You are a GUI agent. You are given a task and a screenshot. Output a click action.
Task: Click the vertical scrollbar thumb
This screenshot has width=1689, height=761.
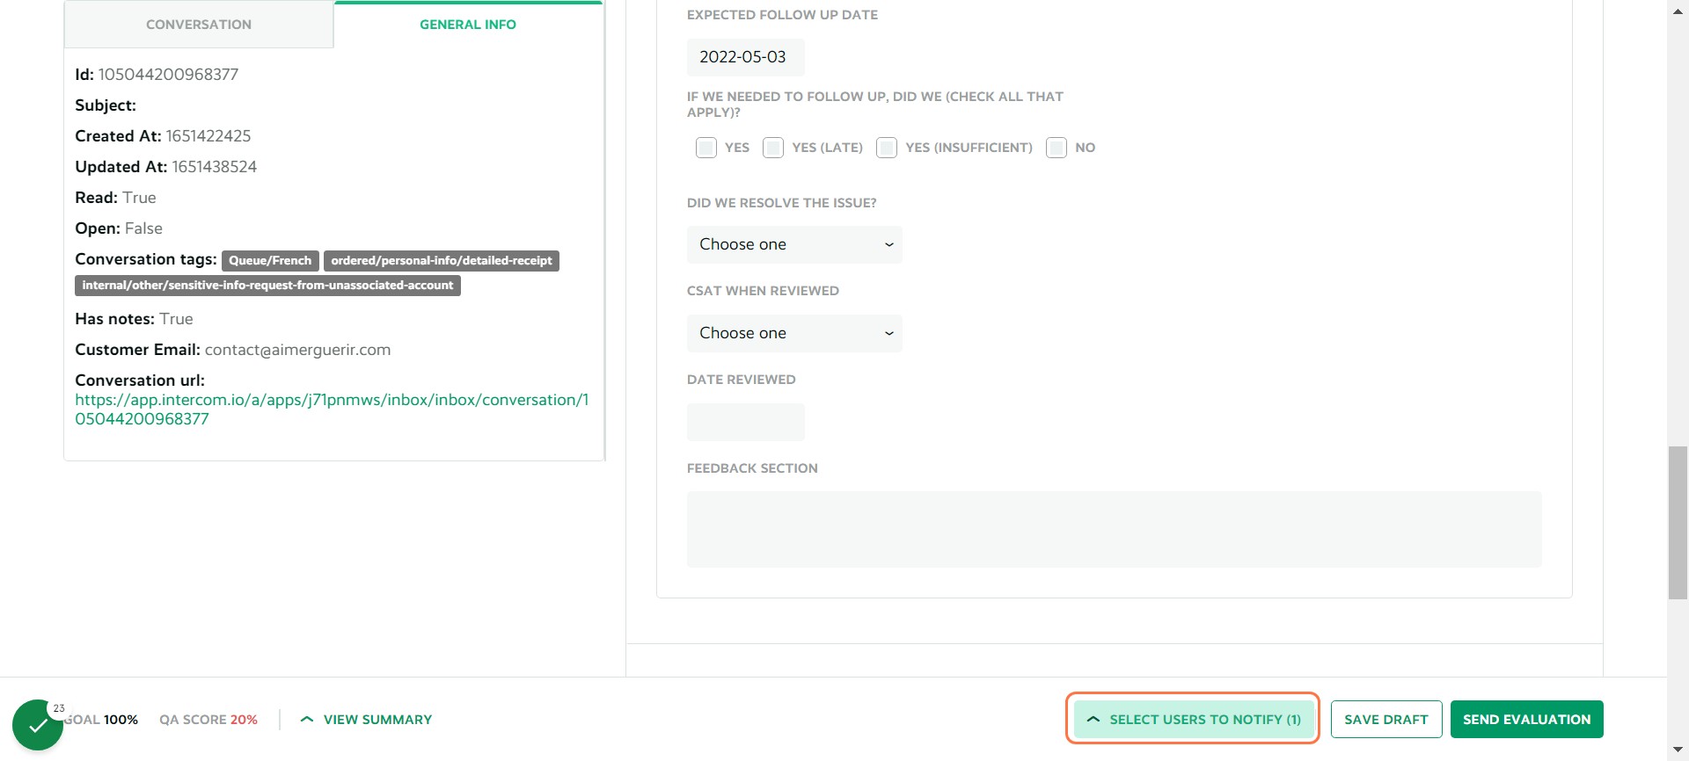click(1678, 523)
